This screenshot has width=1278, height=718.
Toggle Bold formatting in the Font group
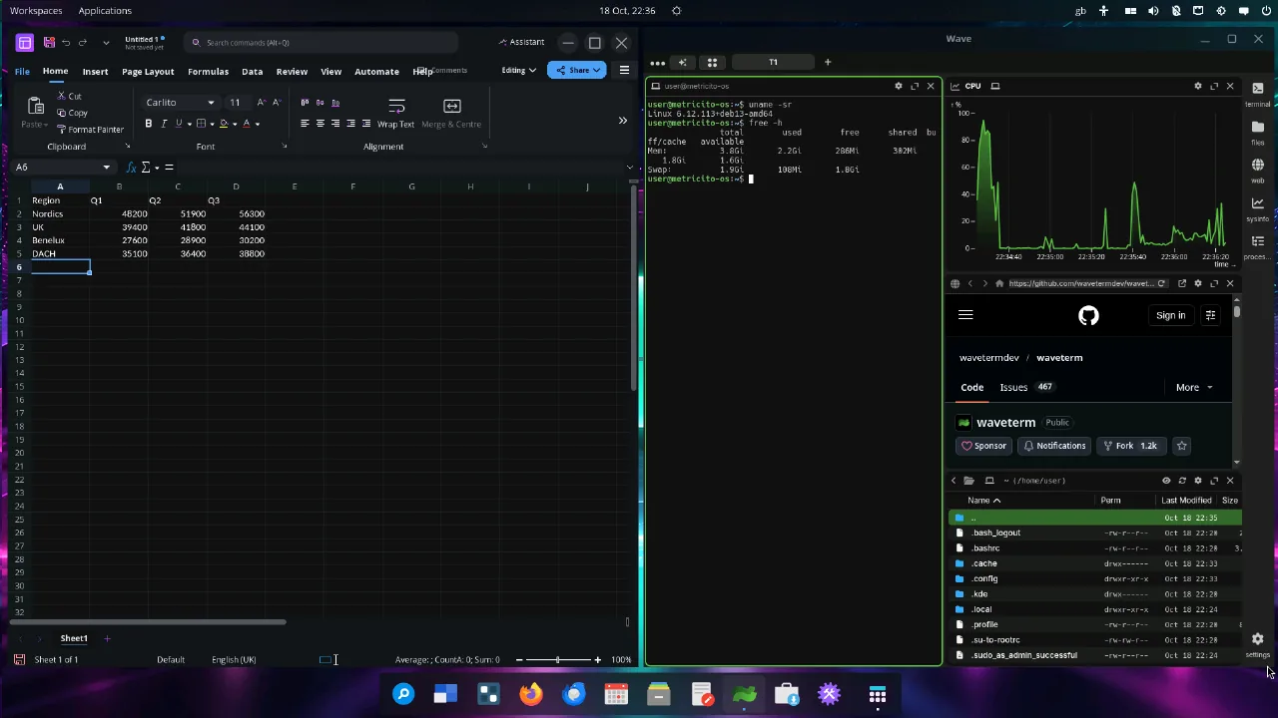pyautogui.click(x=149, y=124)
